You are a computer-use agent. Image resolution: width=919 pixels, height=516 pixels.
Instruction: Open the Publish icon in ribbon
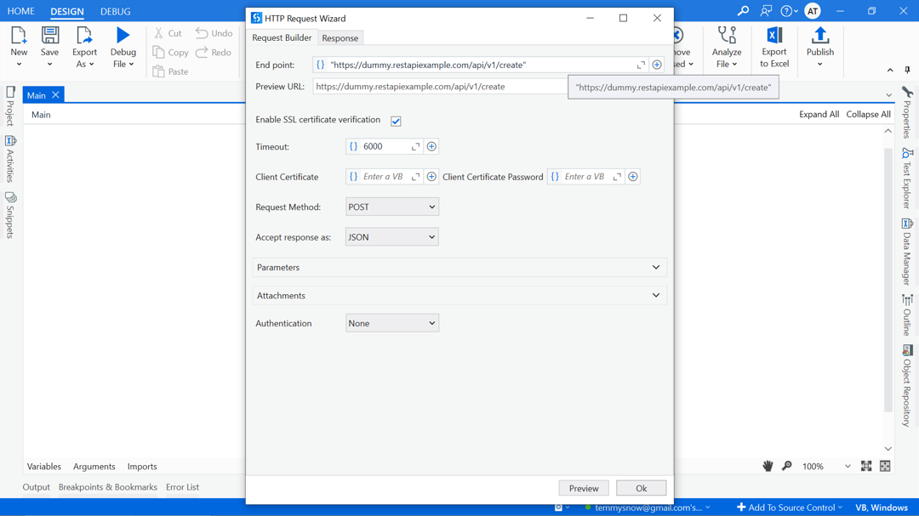(x=819, y=36)
